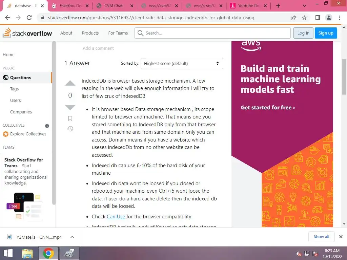Open the browser side panel
This screenshot has height=260, width=347.
(318, 18)
